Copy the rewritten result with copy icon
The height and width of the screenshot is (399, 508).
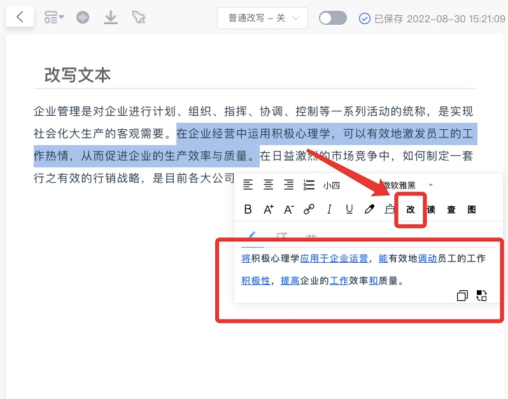coord(462,295)
